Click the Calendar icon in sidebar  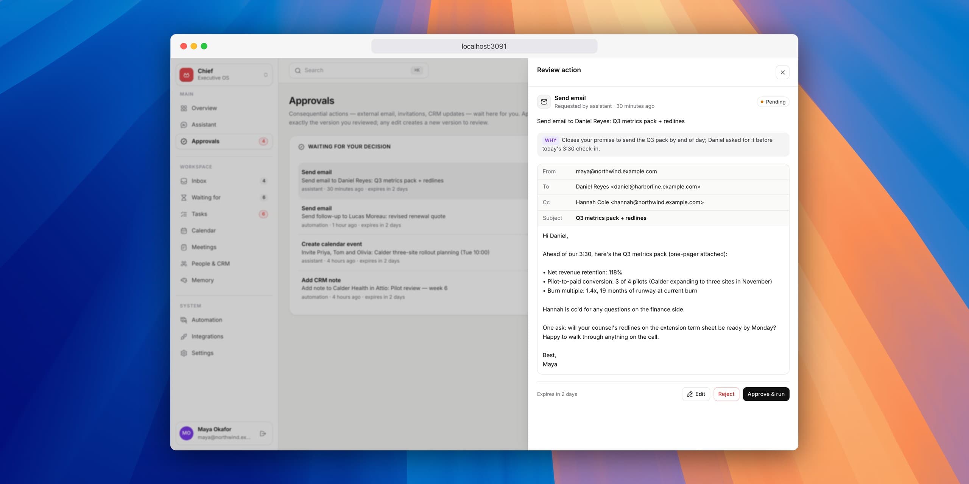pyautogui.click(x=184, y=231)
